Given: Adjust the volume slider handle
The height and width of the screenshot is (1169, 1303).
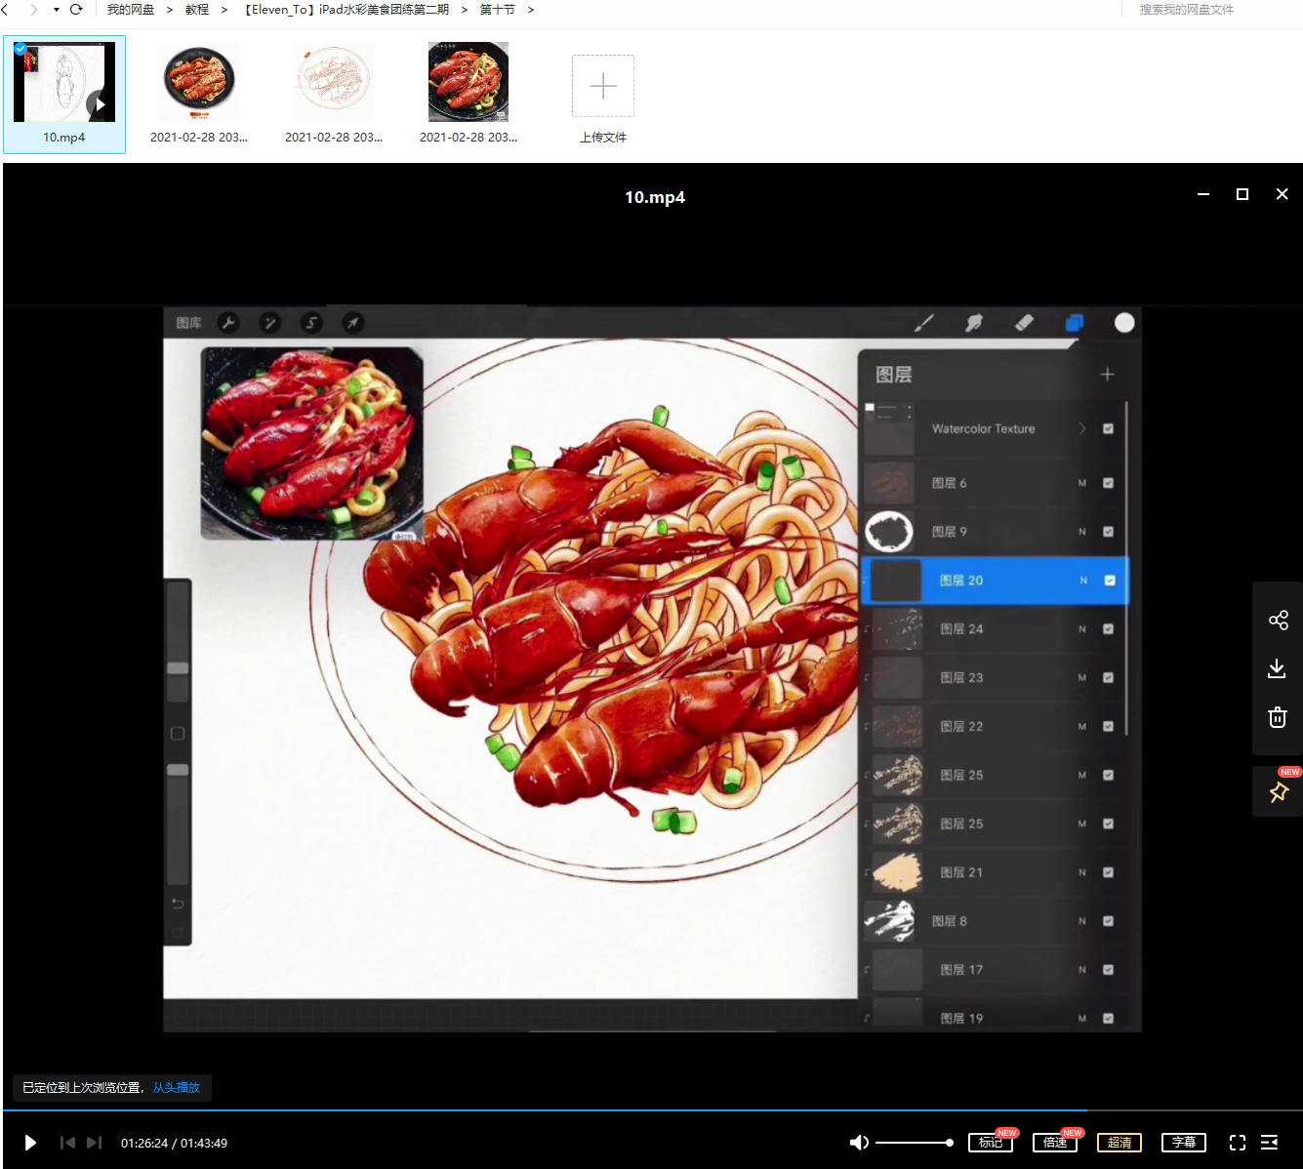Looking at the screenshot, I should [949, 1143].
